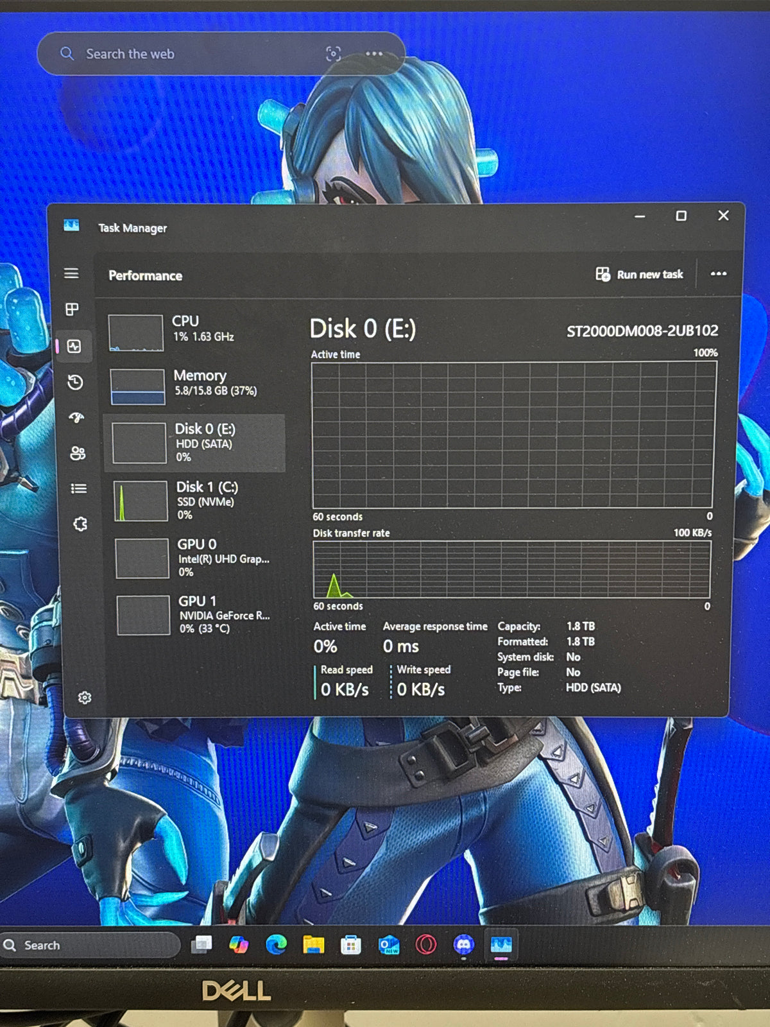This screenshot has height=1027, width=770.
Task: Go to the Processes page icon
Action: coord(72,309)
